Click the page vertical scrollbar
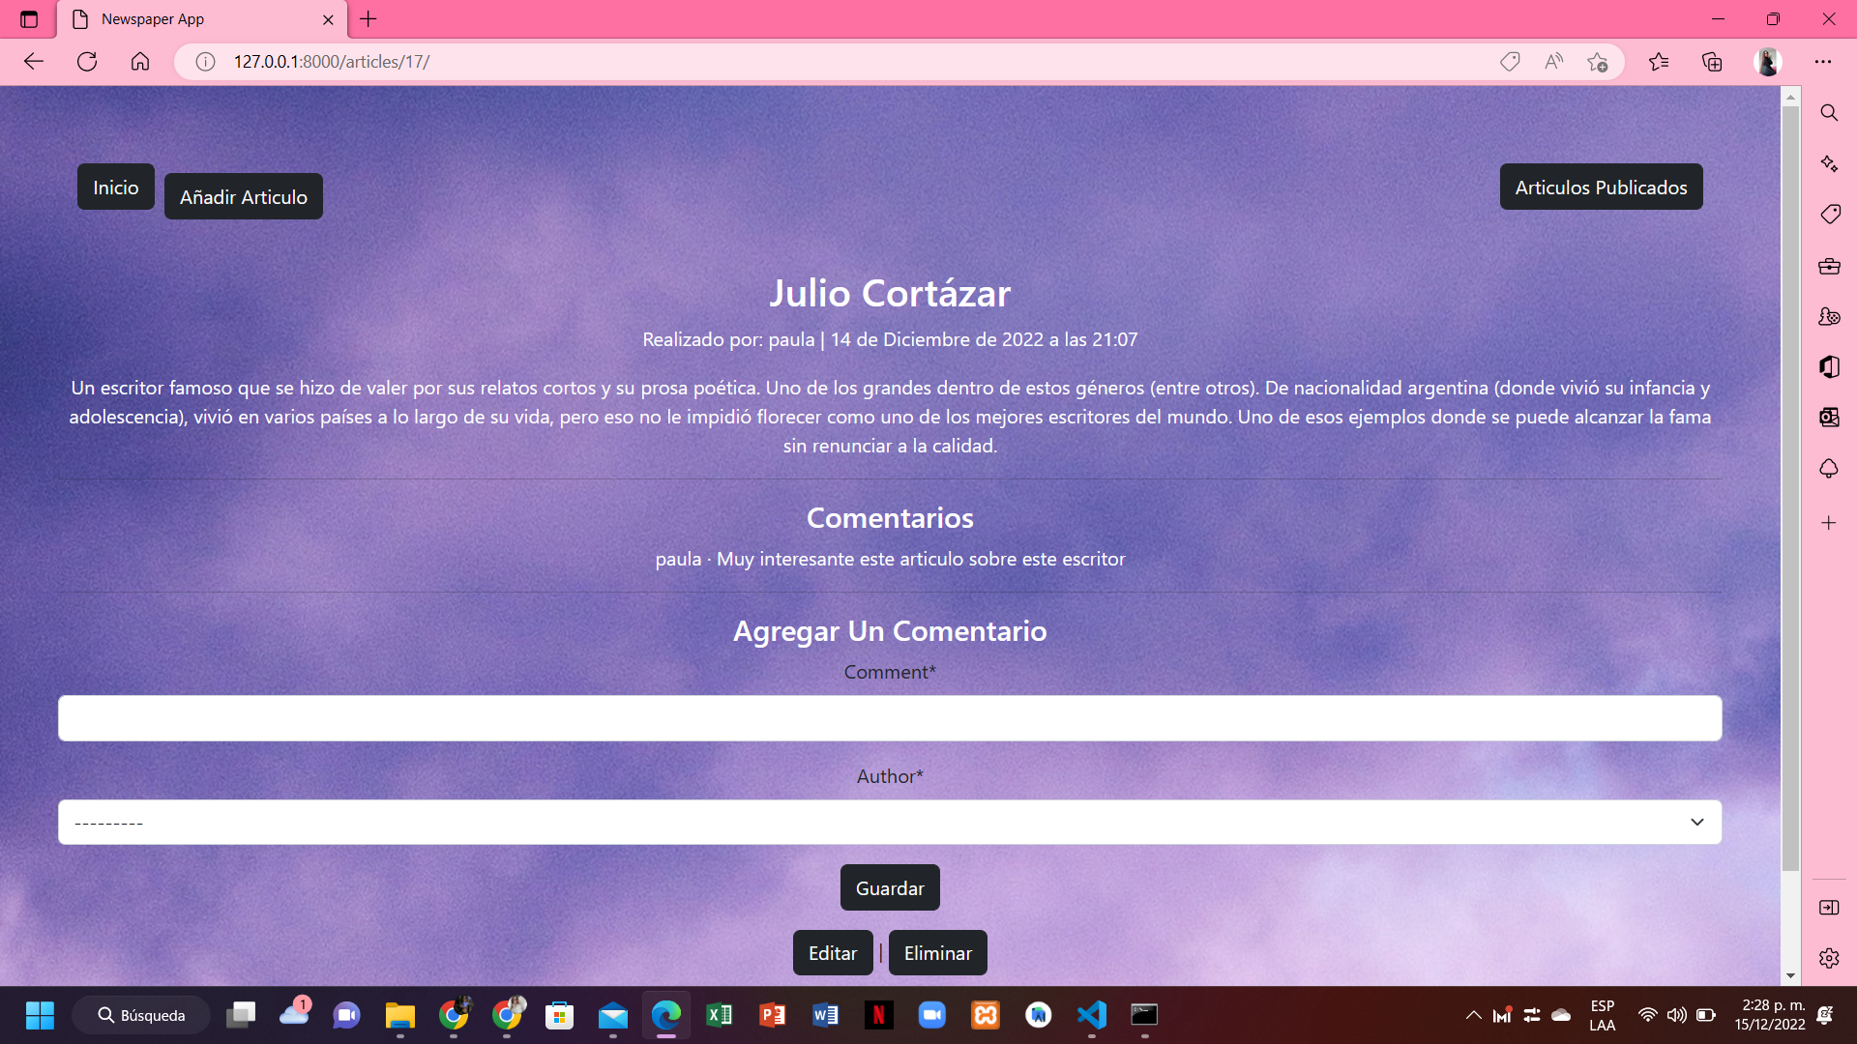1857x1044 pixels. coord(1790,483)
